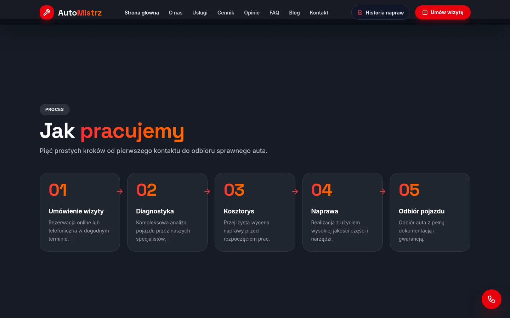510x318 pixels.
Task: Navigate to Usługi
Action: pos(200,13)
